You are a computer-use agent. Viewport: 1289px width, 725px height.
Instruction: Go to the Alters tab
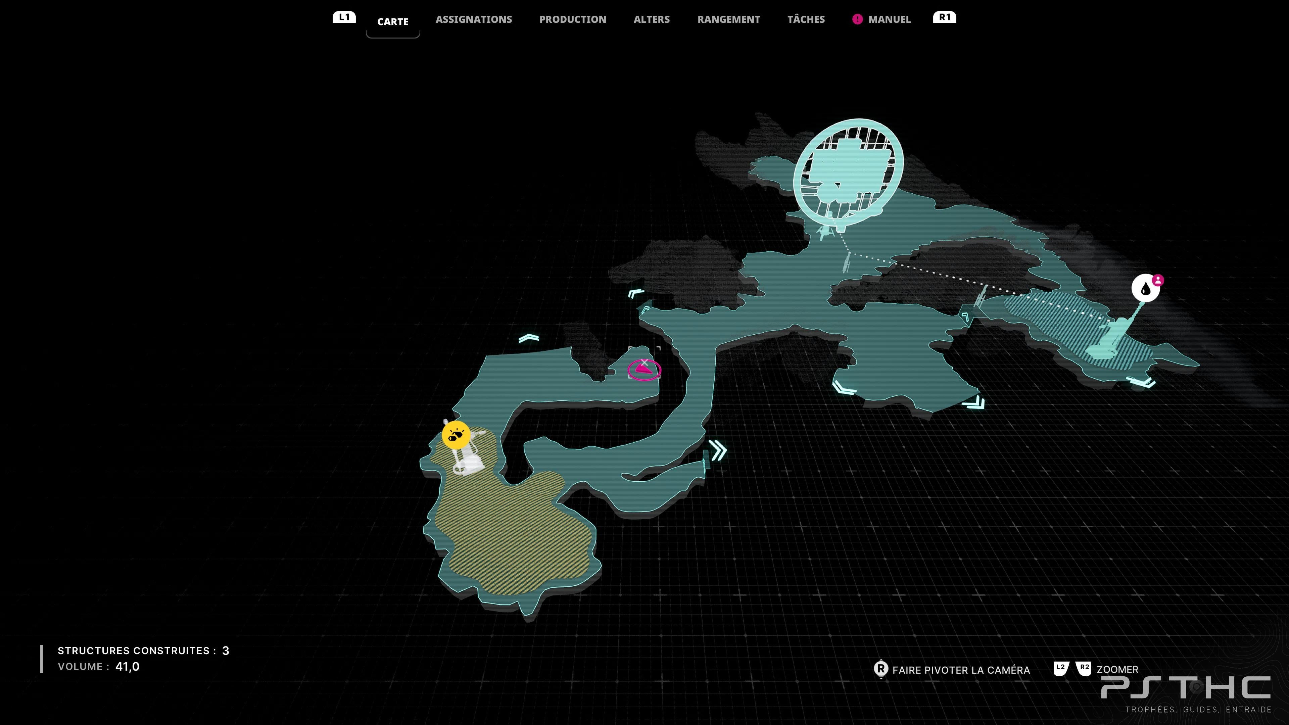point(652,19)
